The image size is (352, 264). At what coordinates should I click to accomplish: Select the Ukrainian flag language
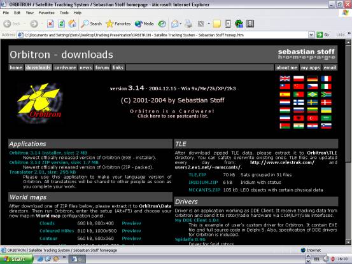click(x=326, y=110)
